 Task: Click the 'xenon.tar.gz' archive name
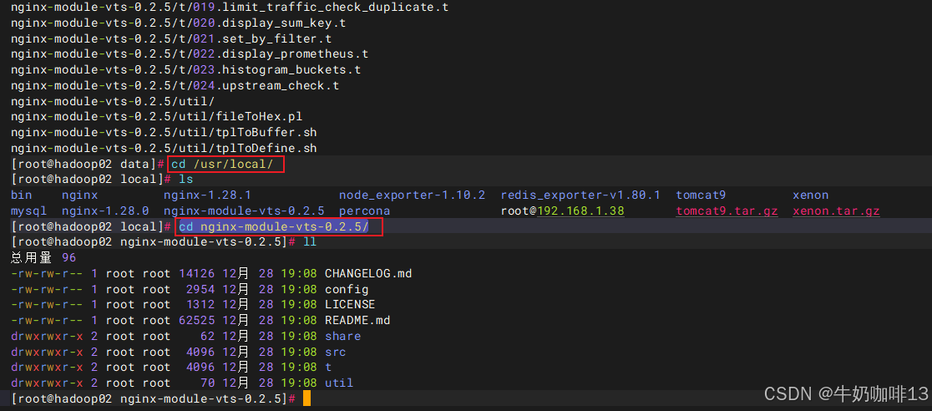(x=836, y=211)
